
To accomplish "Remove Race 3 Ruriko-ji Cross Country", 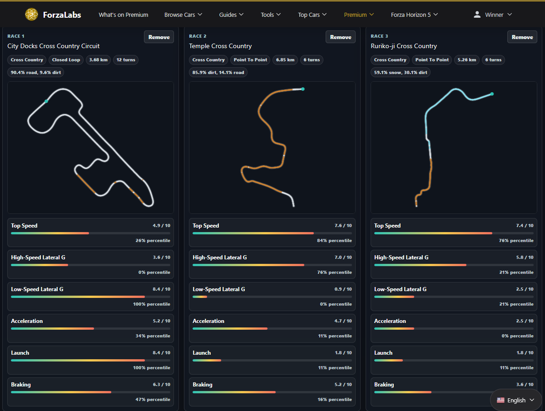I will 522,37.
